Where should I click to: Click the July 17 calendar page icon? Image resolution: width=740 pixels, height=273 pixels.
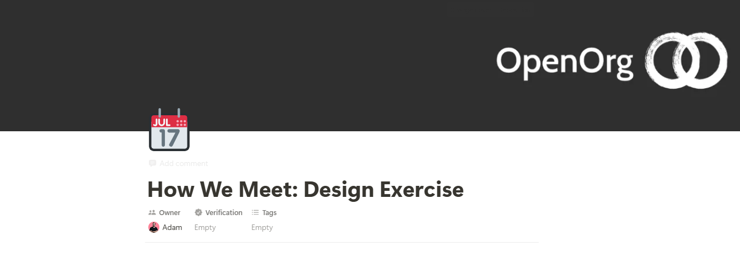click(x=169, y=131)
